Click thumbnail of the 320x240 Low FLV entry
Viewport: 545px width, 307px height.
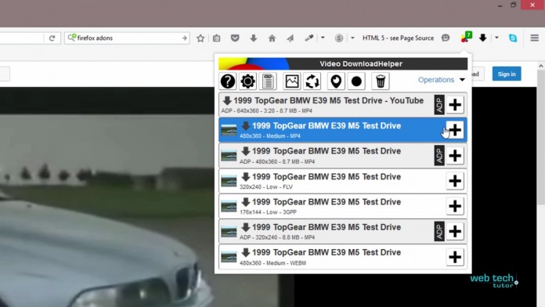click(x=229, y=181)
